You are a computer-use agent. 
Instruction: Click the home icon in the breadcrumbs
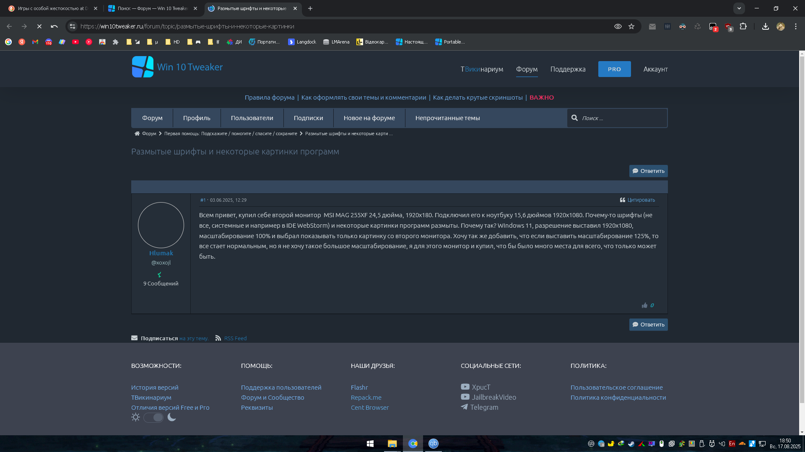[x=137, y=134]
